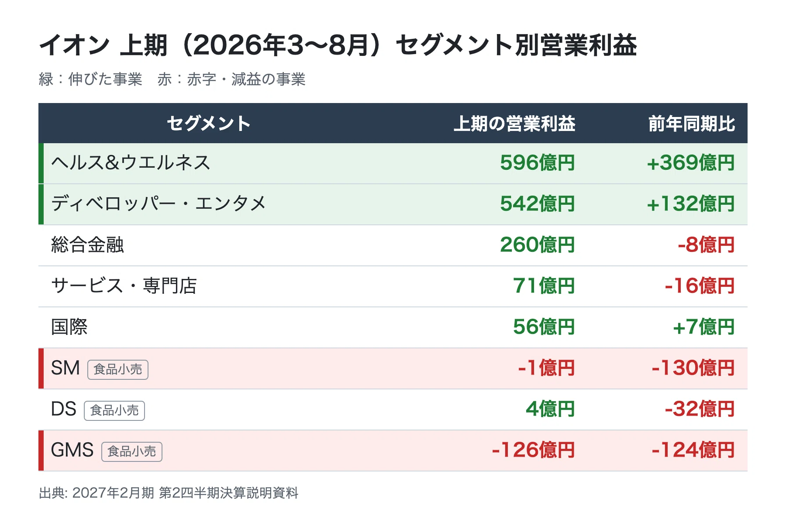Select the ディベロッパー・エンタメ segment name

(159, 204)
